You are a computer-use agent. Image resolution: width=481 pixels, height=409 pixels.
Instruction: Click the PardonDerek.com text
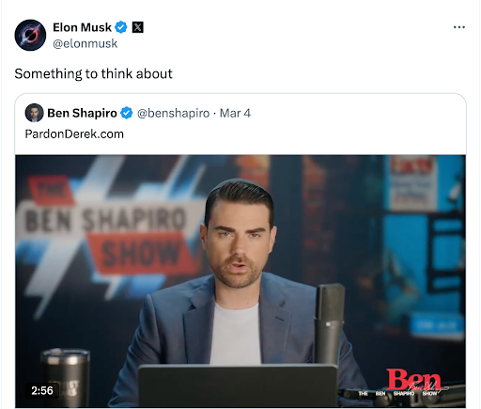[74, 134]
